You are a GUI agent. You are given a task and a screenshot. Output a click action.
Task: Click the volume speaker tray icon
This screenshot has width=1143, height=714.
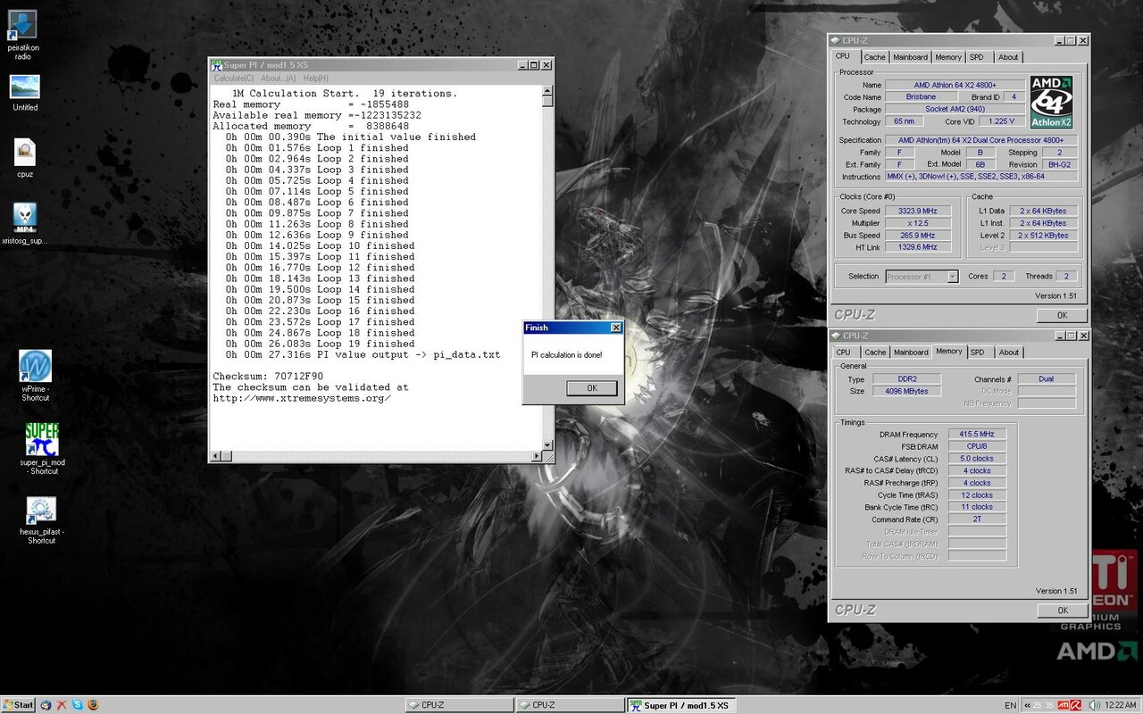(x=1094, y=705)
